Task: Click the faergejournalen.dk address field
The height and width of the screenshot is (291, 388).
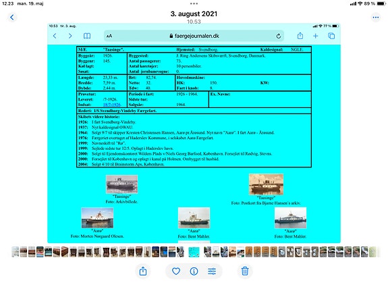Action: (194, 36)
